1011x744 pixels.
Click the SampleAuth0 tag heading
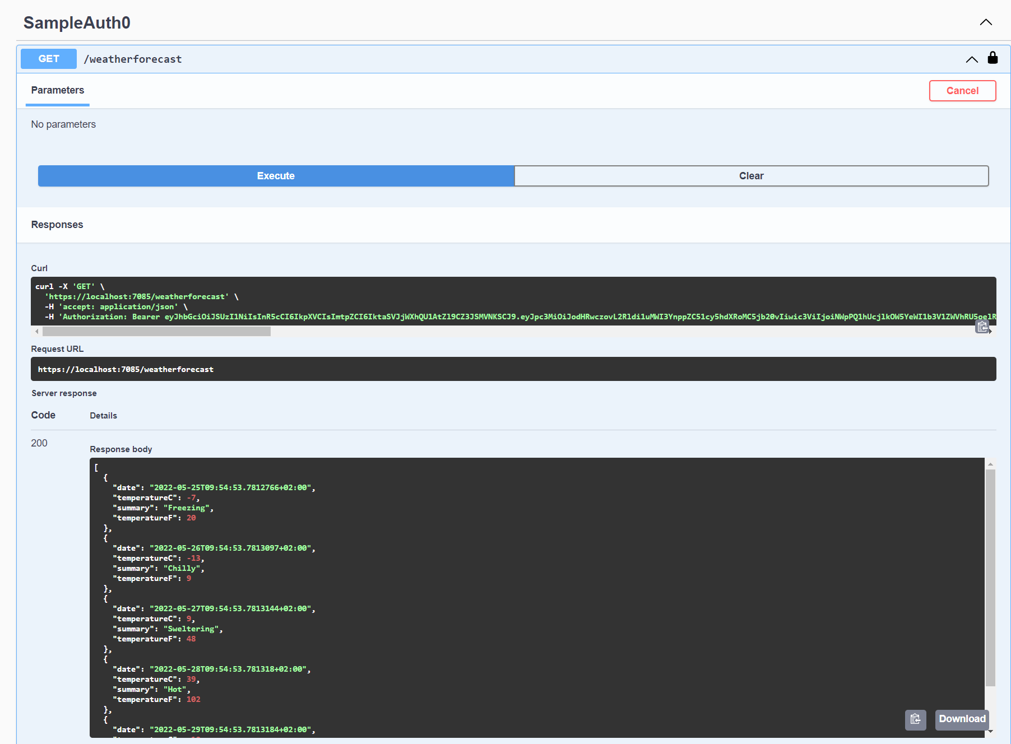point(77,23)
